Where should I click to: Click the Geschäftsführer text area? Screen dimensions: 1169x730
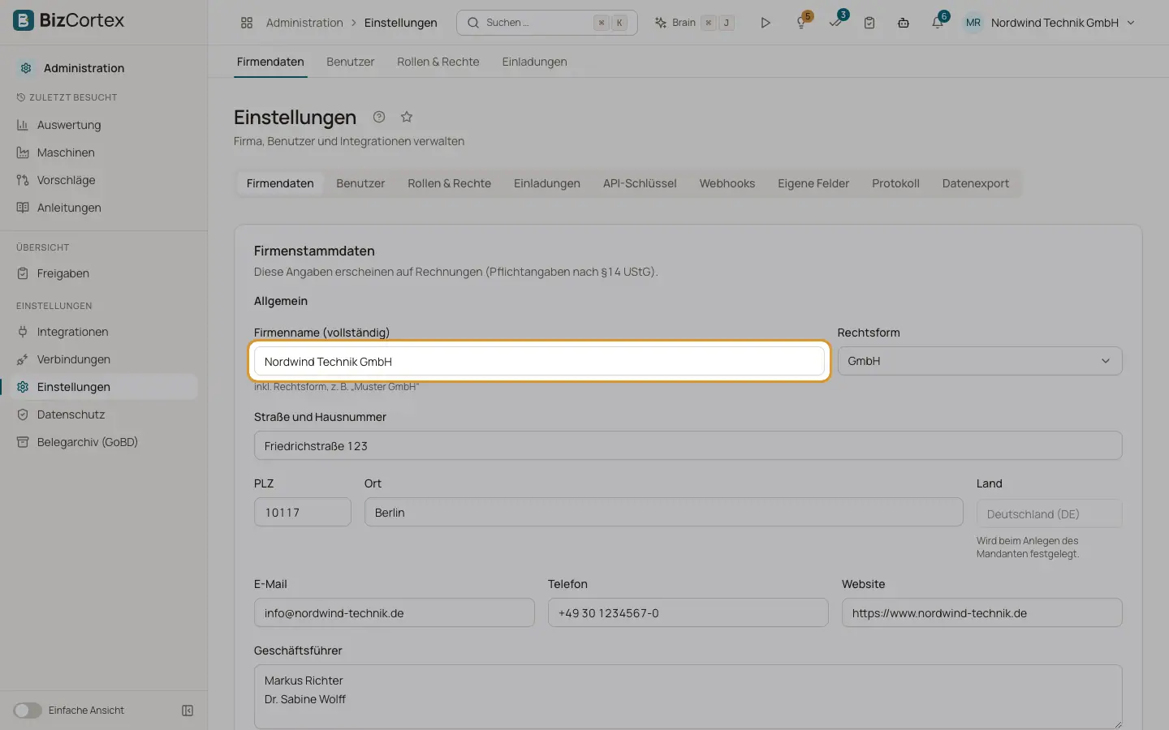[688, 697]
